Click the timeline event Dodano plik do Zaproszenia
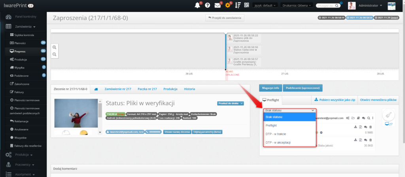The image size is (405, 177). (x=244, y=38)
